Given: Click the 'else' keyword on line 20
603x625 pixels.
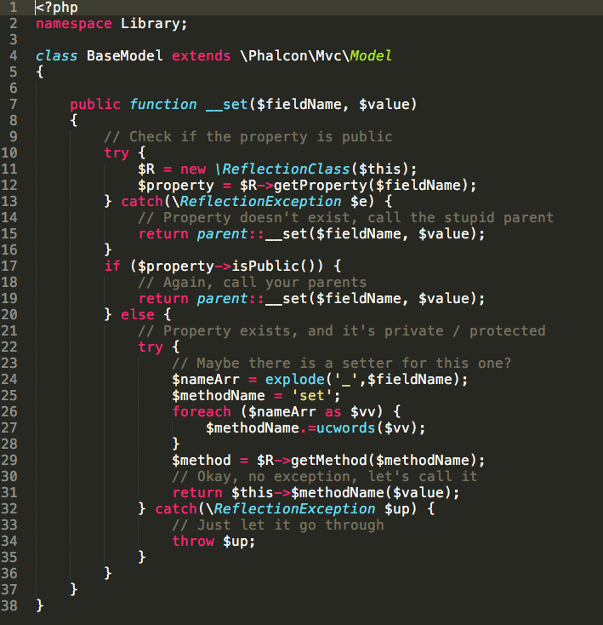Looking at the screenshot, I should pyautogui.click(x=138, y=315).
